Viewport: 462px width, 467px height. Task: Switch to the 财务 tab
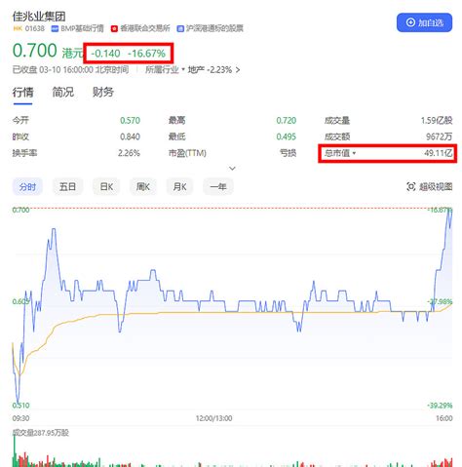103,93
